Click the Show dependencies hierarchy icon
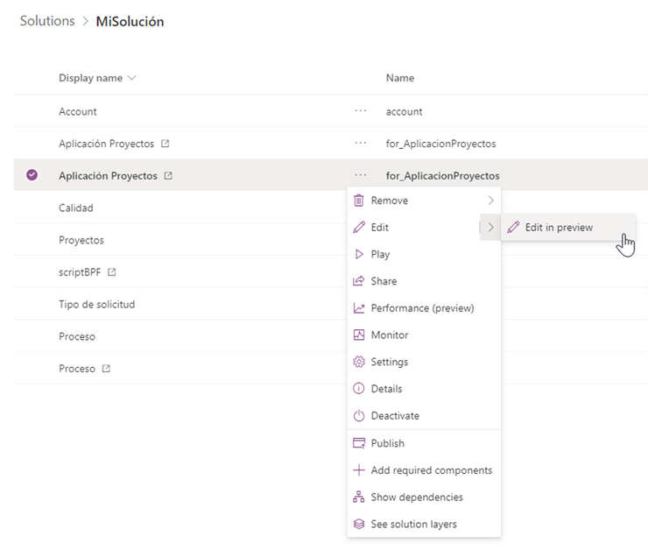 pos(359,497)
